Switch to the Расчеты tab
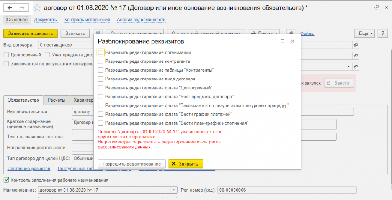Image resolution: width=392 pixels, height=200 pixels. pos(57,100)
